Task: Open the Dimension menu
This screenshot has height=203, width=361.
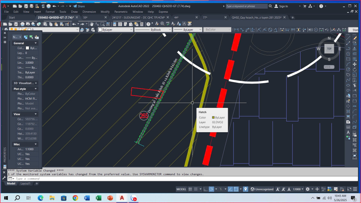Action: click(x=89, y=12)
